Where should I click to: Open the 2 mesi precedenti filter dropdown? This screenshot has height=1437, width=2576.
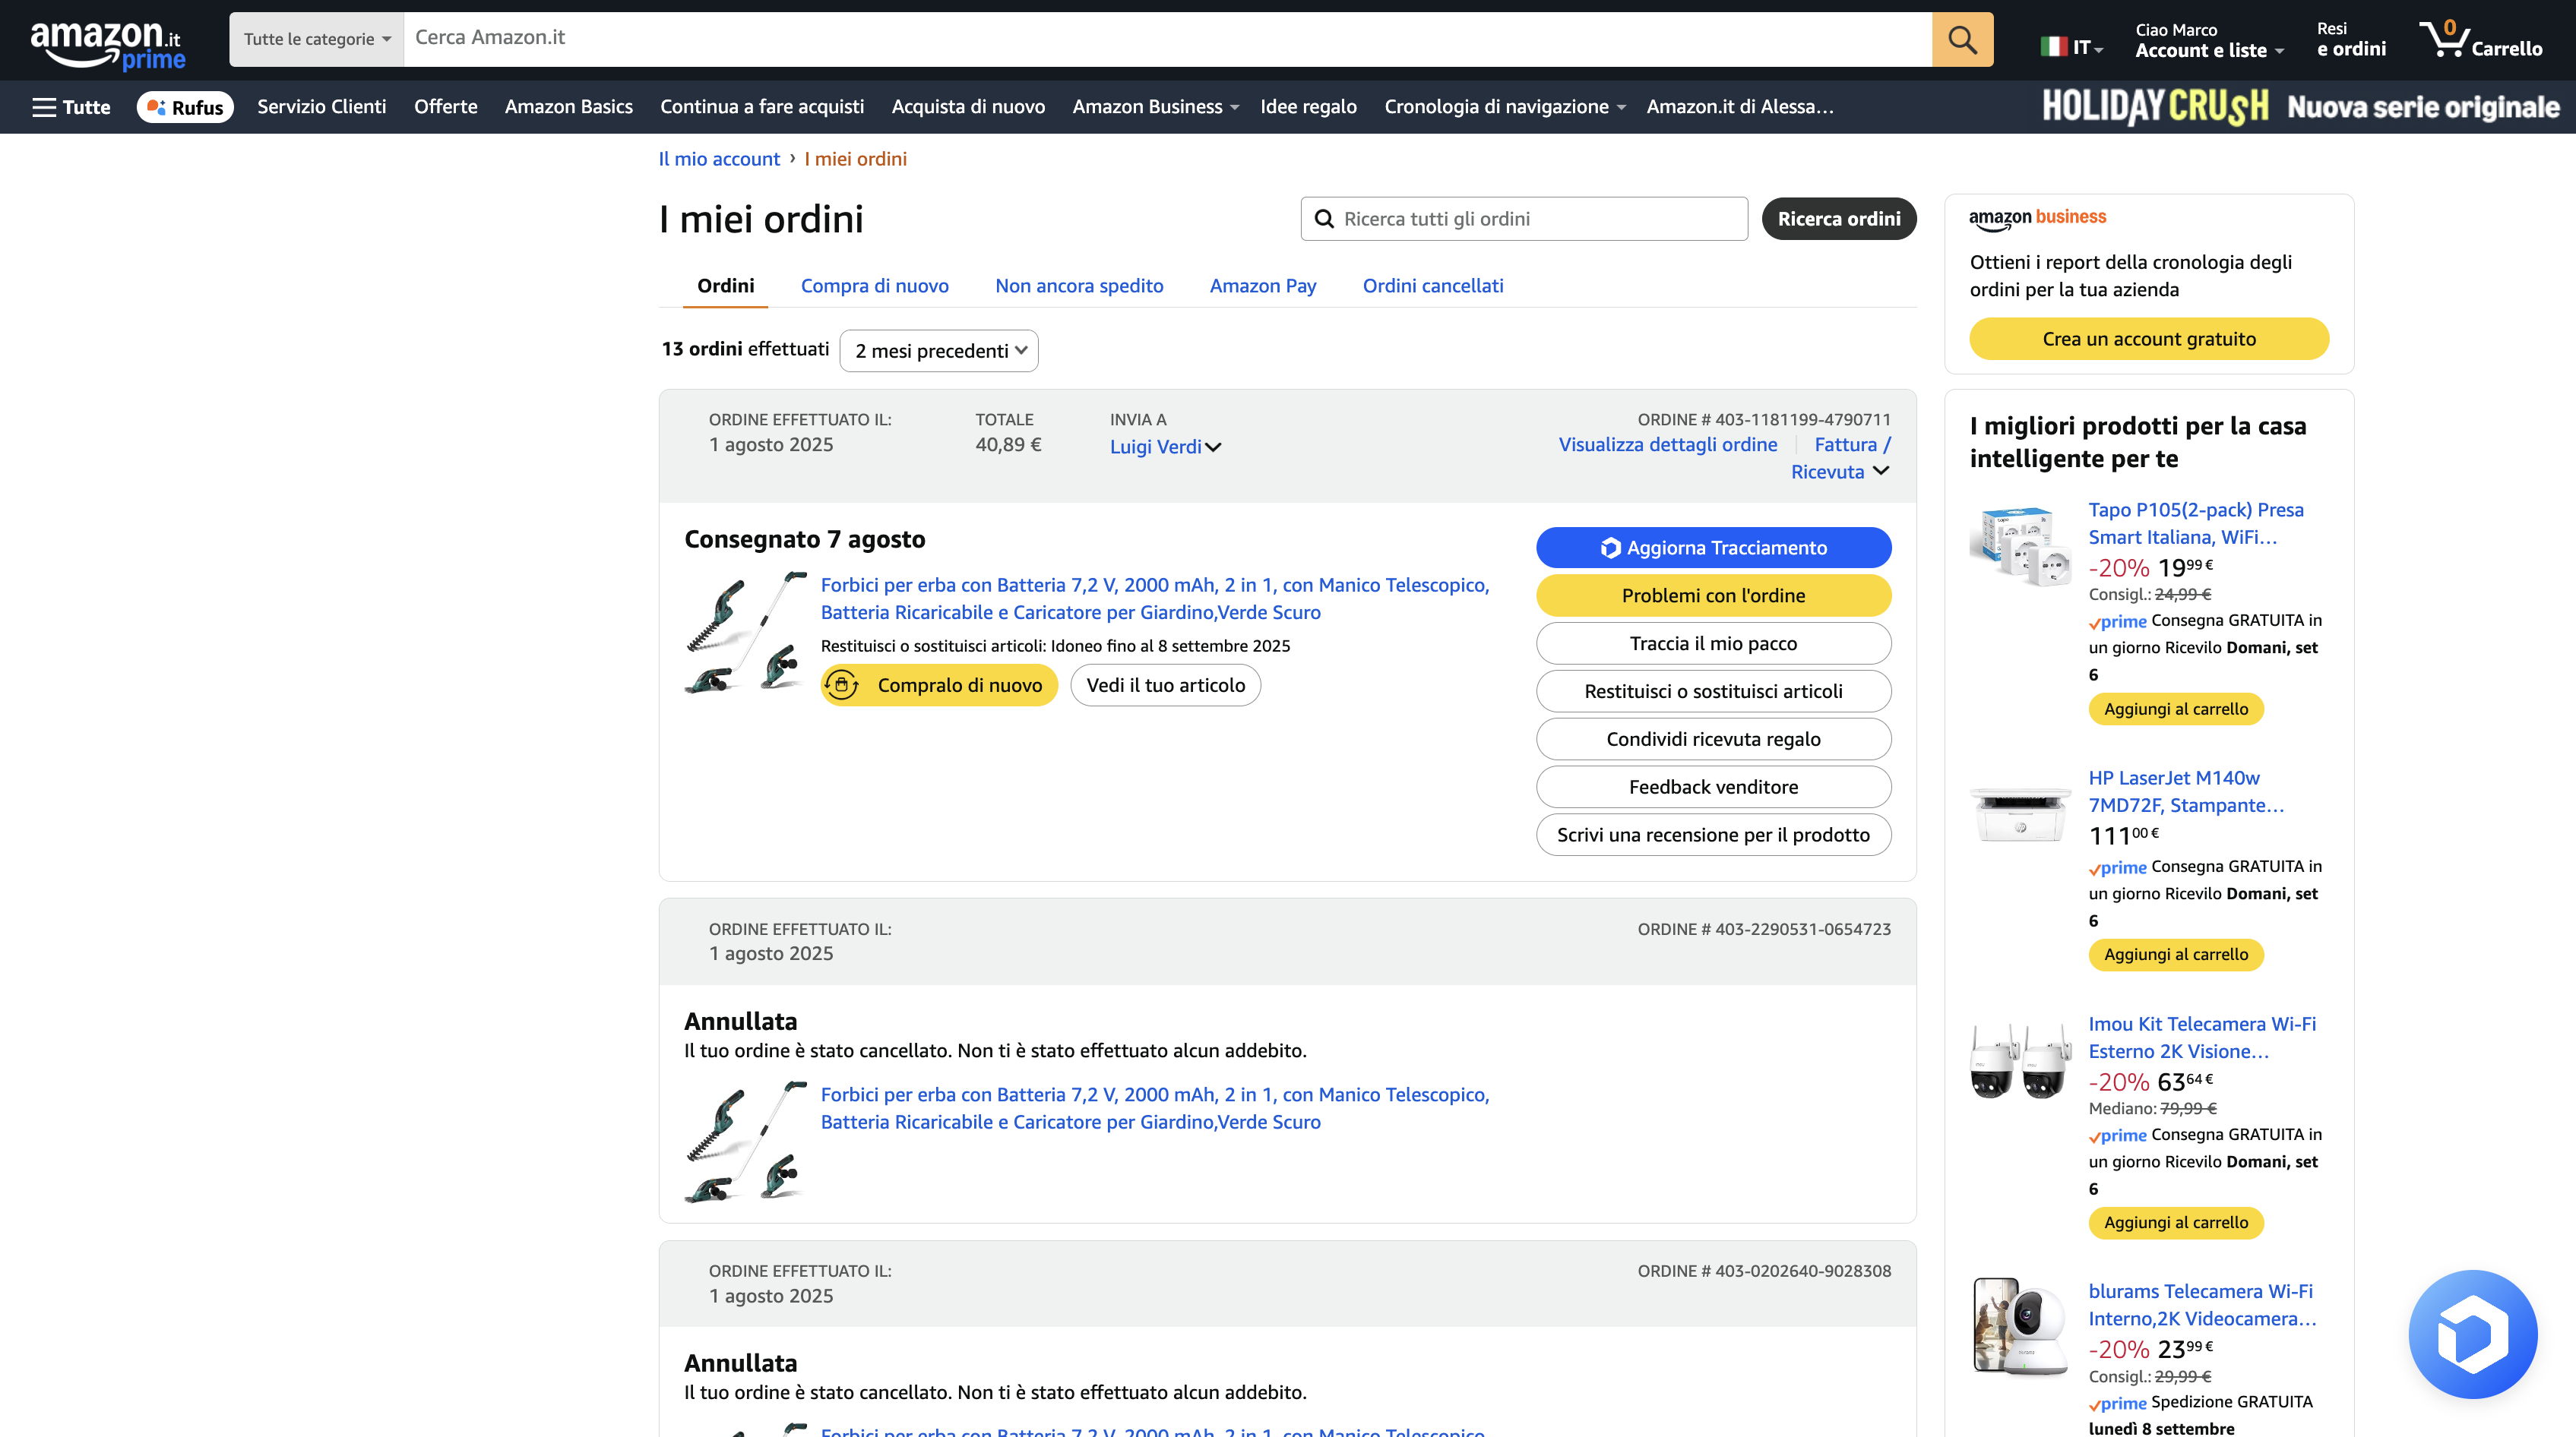coord(939,351)
